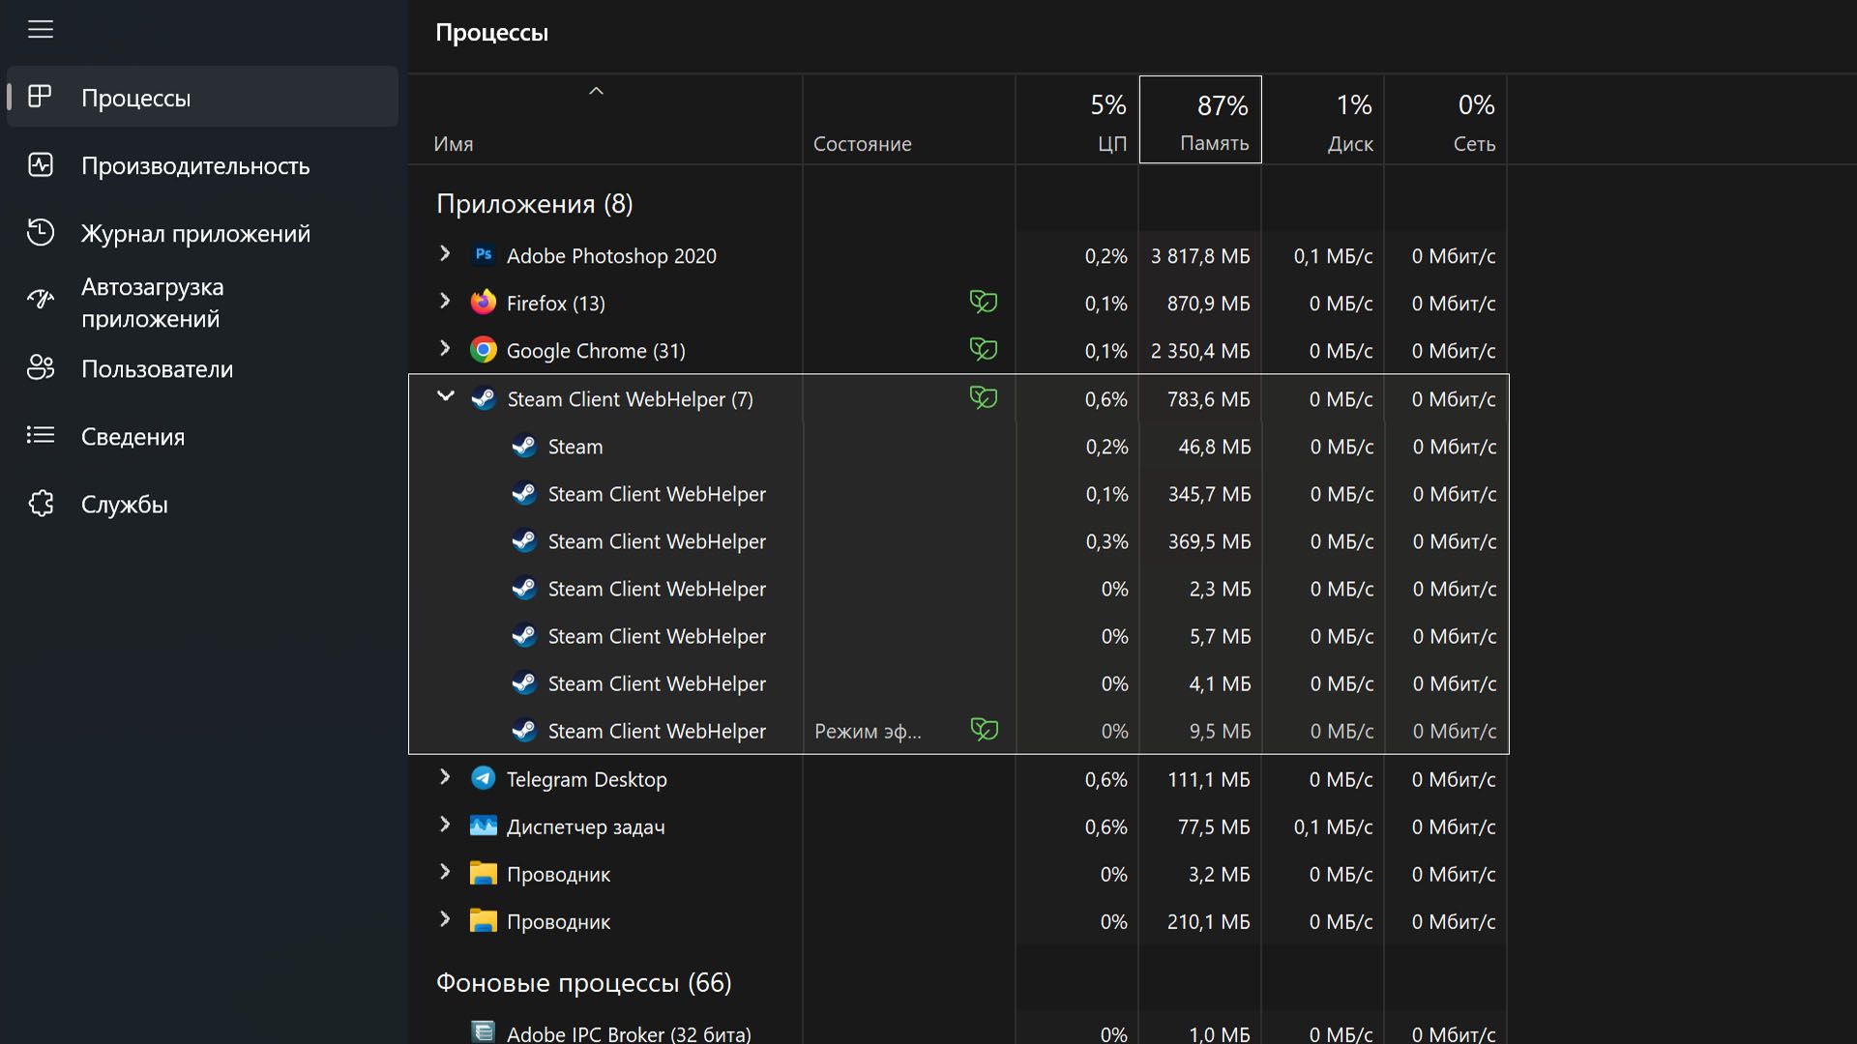Click the hamburger navigation menu icon
The image size is (1857, 1044).
point(40,29)
